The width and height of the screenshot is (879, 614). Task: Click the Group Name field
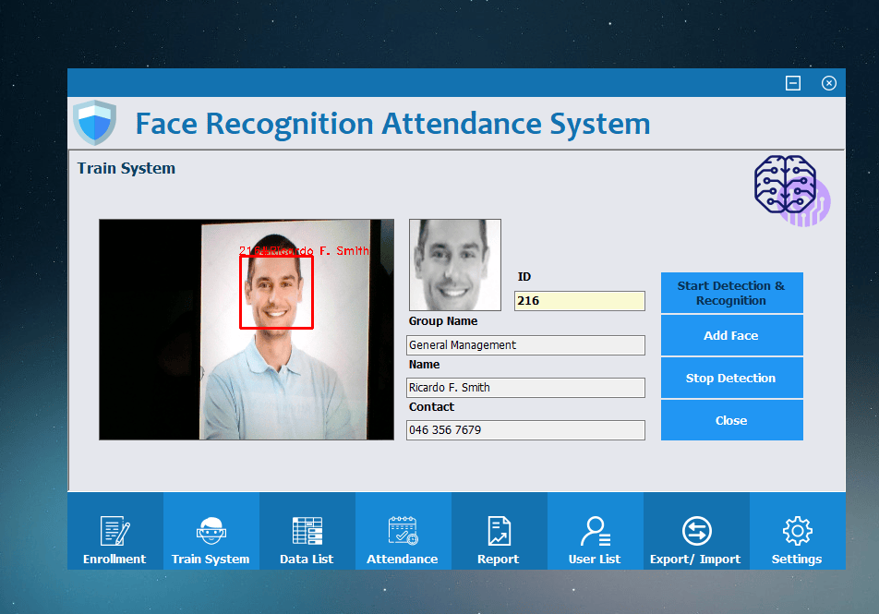coord(525,344)
